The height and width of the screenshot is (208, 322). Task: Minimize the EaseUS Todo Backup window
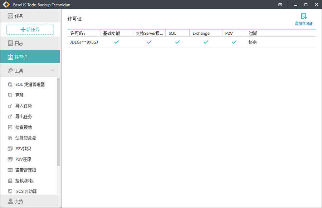point(295,5)
